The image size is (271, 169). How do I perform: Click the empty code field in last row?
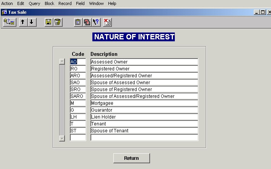[78, 138]
